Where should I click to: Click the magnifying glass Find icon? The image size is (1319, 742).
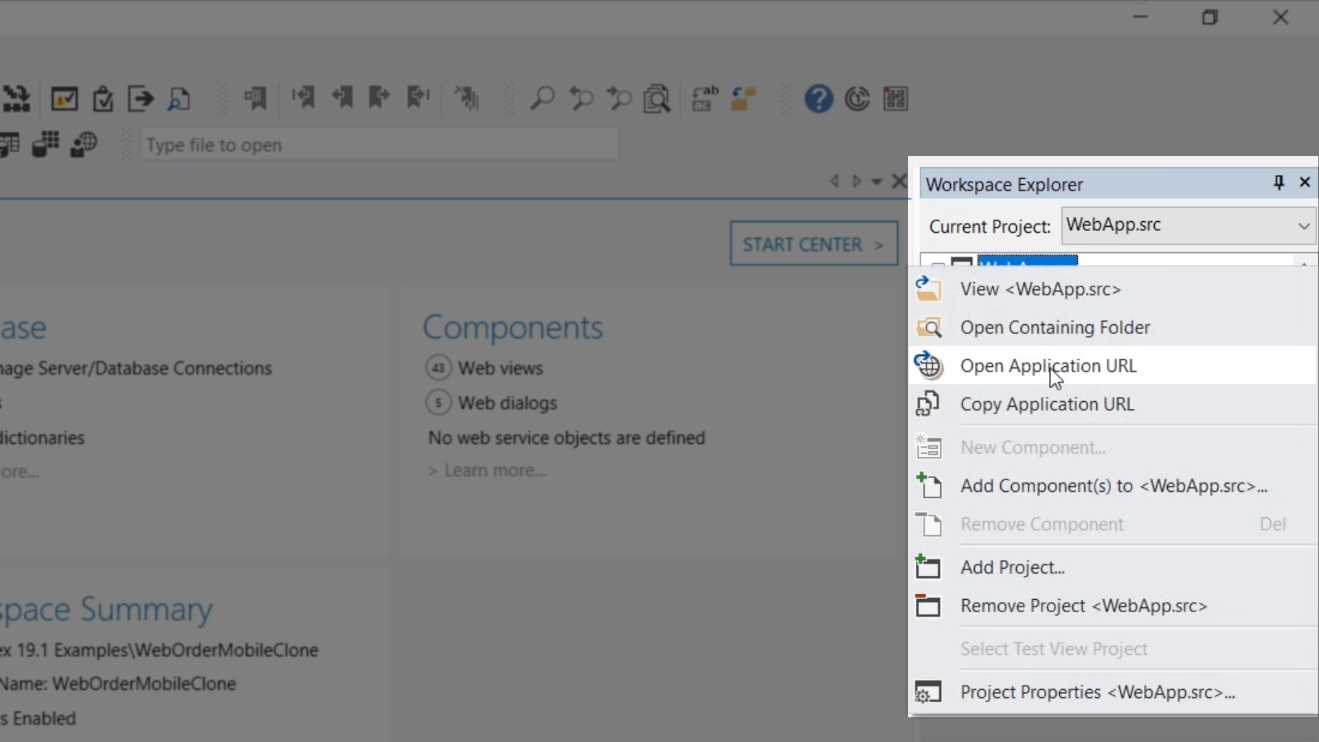[542, 99]
